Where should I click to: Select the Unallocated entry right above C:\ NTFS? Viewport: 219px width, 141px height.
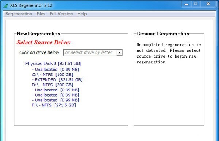(x=55, y=70)
